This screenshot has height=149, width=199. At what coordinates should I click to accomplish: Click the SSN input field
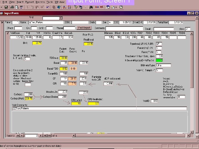pos(80,22)
